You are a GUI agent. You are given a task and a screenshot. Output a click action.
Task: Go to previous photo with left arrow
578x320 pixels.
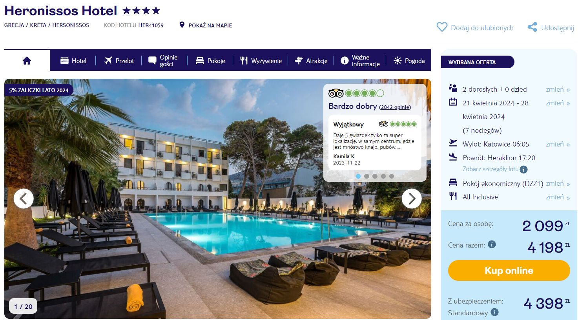coord(24,199)
